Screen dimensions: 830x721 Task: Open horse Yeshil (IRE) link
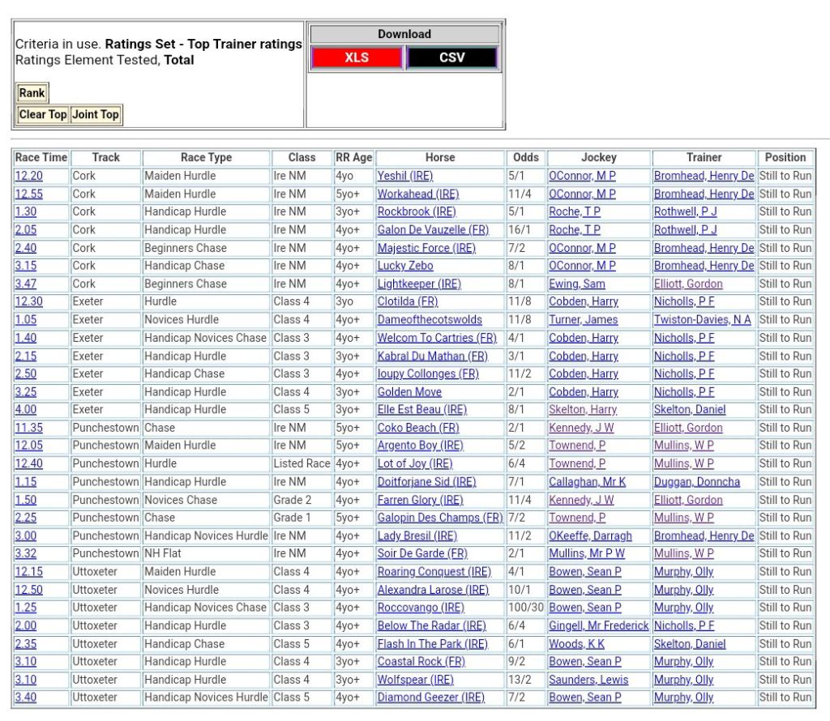coord(404,176)
